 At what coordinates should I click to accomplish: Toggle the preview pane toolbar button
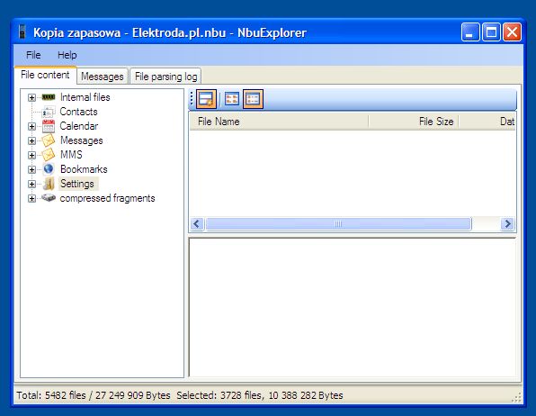[206, 99]
